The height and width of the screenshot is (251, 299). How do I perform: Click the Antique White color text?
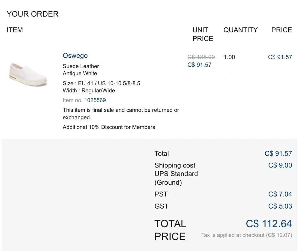point(80,74)
